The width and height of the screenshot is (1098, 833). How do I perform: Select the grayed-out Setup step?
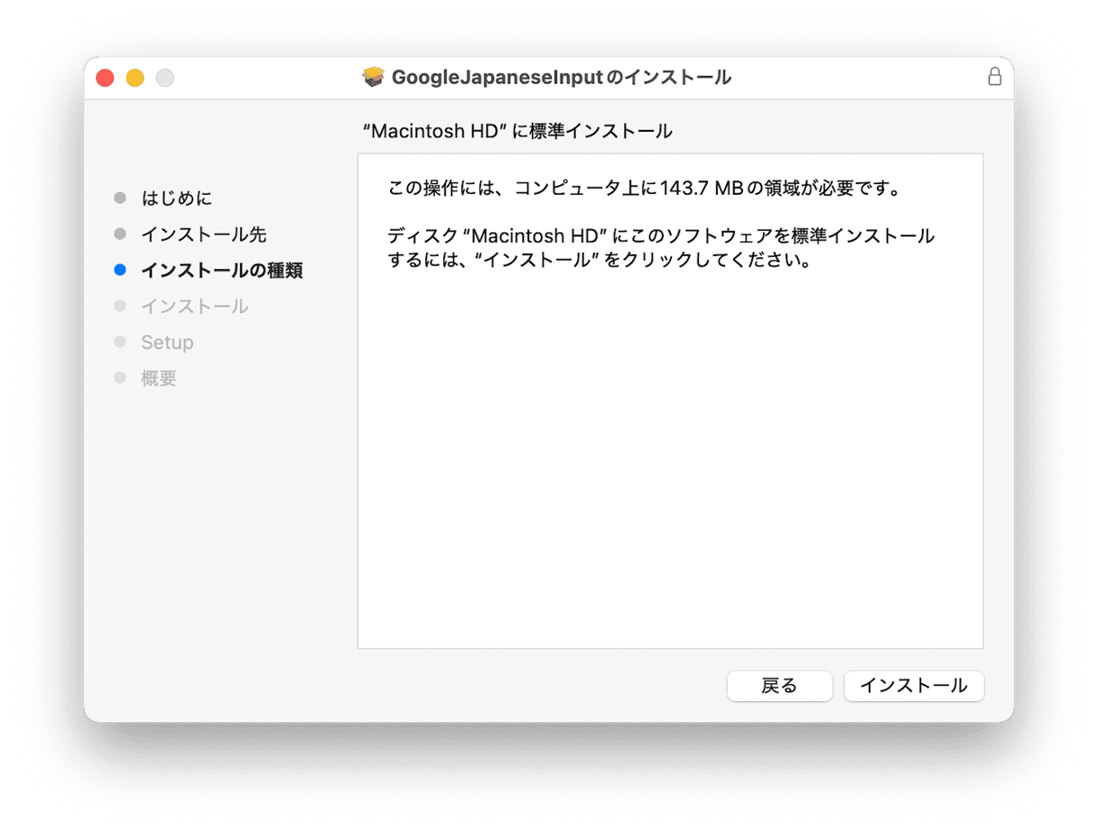click(x=168, y=342)
